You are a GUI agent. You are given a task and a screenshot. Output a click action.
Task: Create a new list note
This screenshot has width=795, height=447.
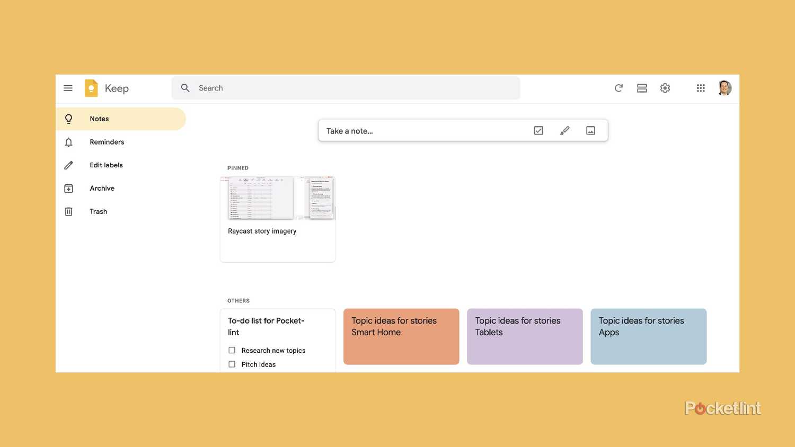(538, 130)
